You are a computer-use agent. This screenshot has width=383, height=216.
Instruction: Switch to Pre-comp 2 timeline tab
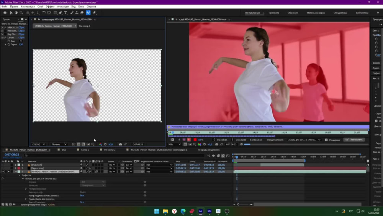110,150
